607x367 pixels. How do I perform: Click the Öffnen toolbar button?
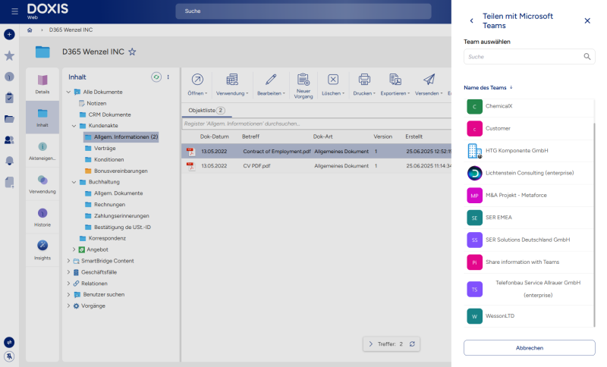(197, 84)
